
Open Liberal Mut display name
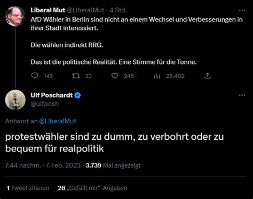tap(48, 10)
